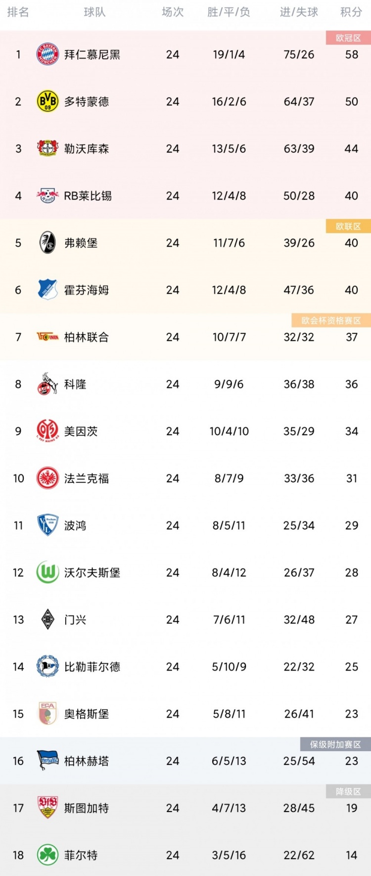Image resolution: width=371 pixels, height=876 pixels.
Task: Click the Wolfsburg green W logo
Action: (x=47, y=572)
